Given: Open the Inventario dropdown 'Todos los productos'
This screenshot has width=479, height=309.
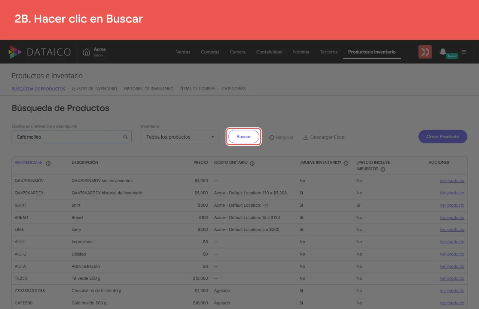Looking at the screenshot, I should pyautogui.click(x=180, y=137).
